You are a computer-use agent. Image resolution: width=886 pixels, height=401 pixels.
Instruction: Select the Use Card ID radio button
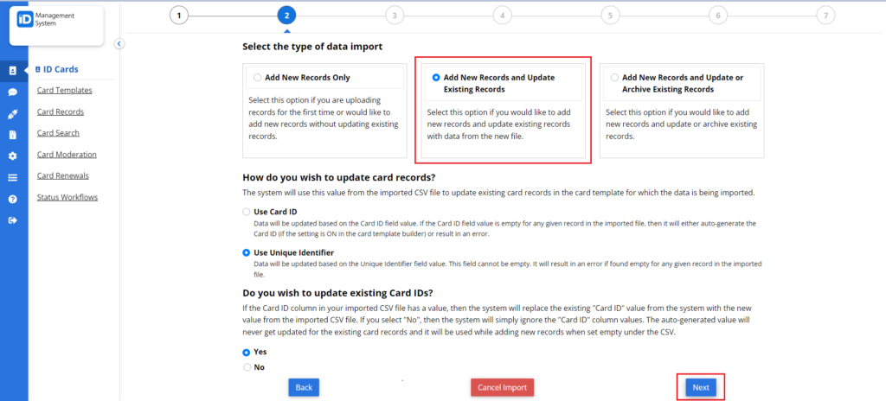click(247, 212)
